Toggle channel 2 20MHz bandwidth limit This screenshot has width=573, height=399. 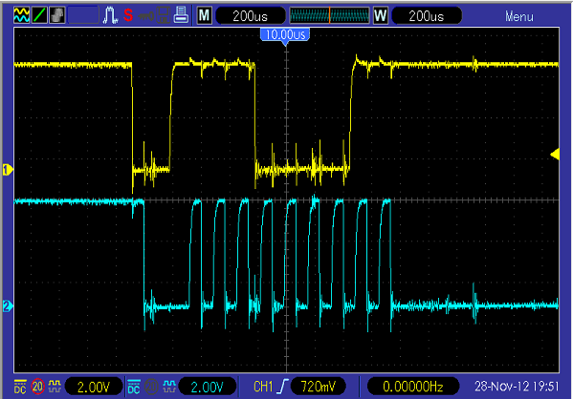(x=152, y=387)
